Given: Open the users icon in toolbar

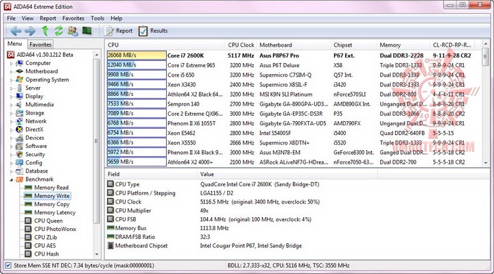Looking at the screenshot, I should (x=73, y=31).
